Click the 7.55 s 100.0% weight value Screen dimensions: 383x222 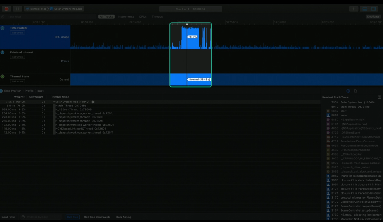coord(16,102)
